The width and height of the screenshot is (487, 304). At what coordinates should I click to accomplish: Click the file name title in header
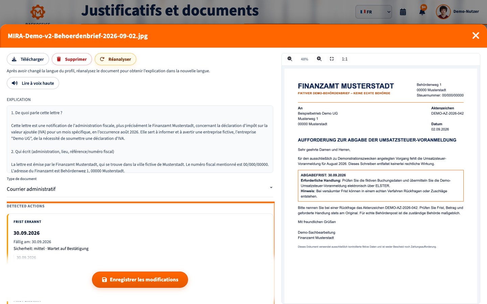tap(78, 36)
